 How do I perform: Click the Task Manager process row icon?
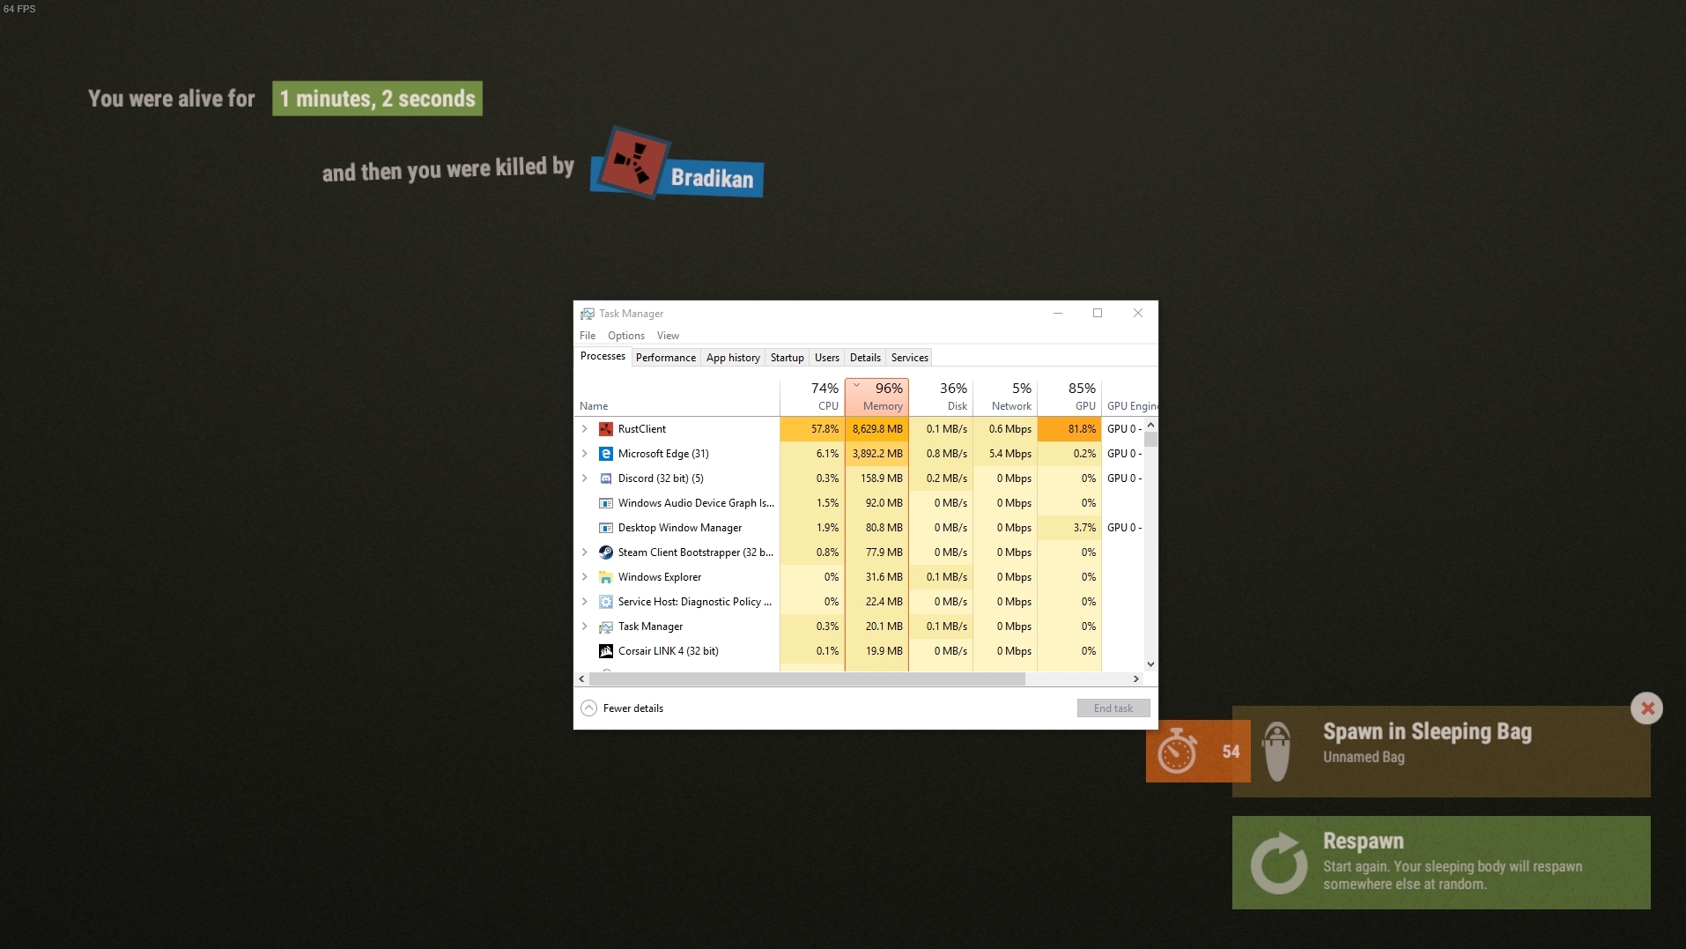606,626
